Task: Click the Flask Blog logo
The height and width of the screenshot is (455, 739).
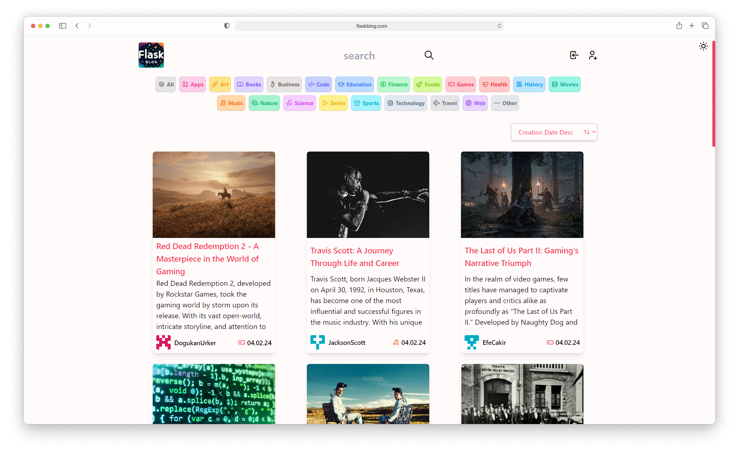Action: point(151,55)
